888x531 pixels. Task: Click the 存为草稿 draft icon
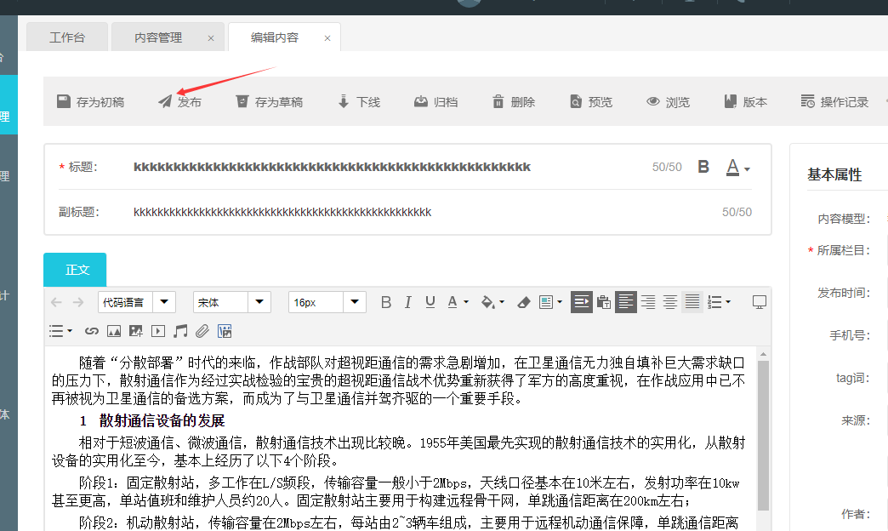[x=242, y=101]
